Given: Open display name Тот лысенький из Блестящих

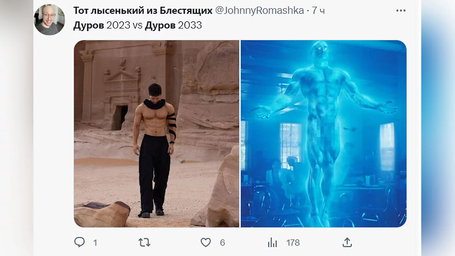Looking at the screenshot, I should [143, 11].
